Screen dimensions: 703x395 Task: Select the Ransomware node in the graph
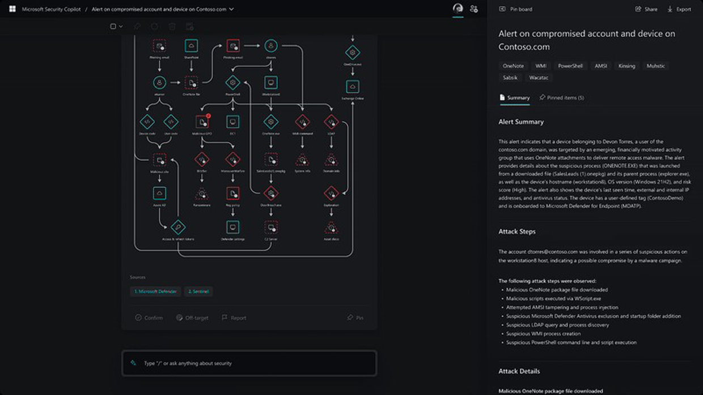click(202, 194)
